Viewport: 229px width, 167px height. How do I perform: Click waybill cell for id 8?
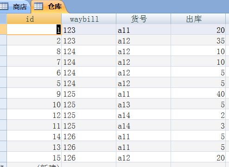click(89, 50)
